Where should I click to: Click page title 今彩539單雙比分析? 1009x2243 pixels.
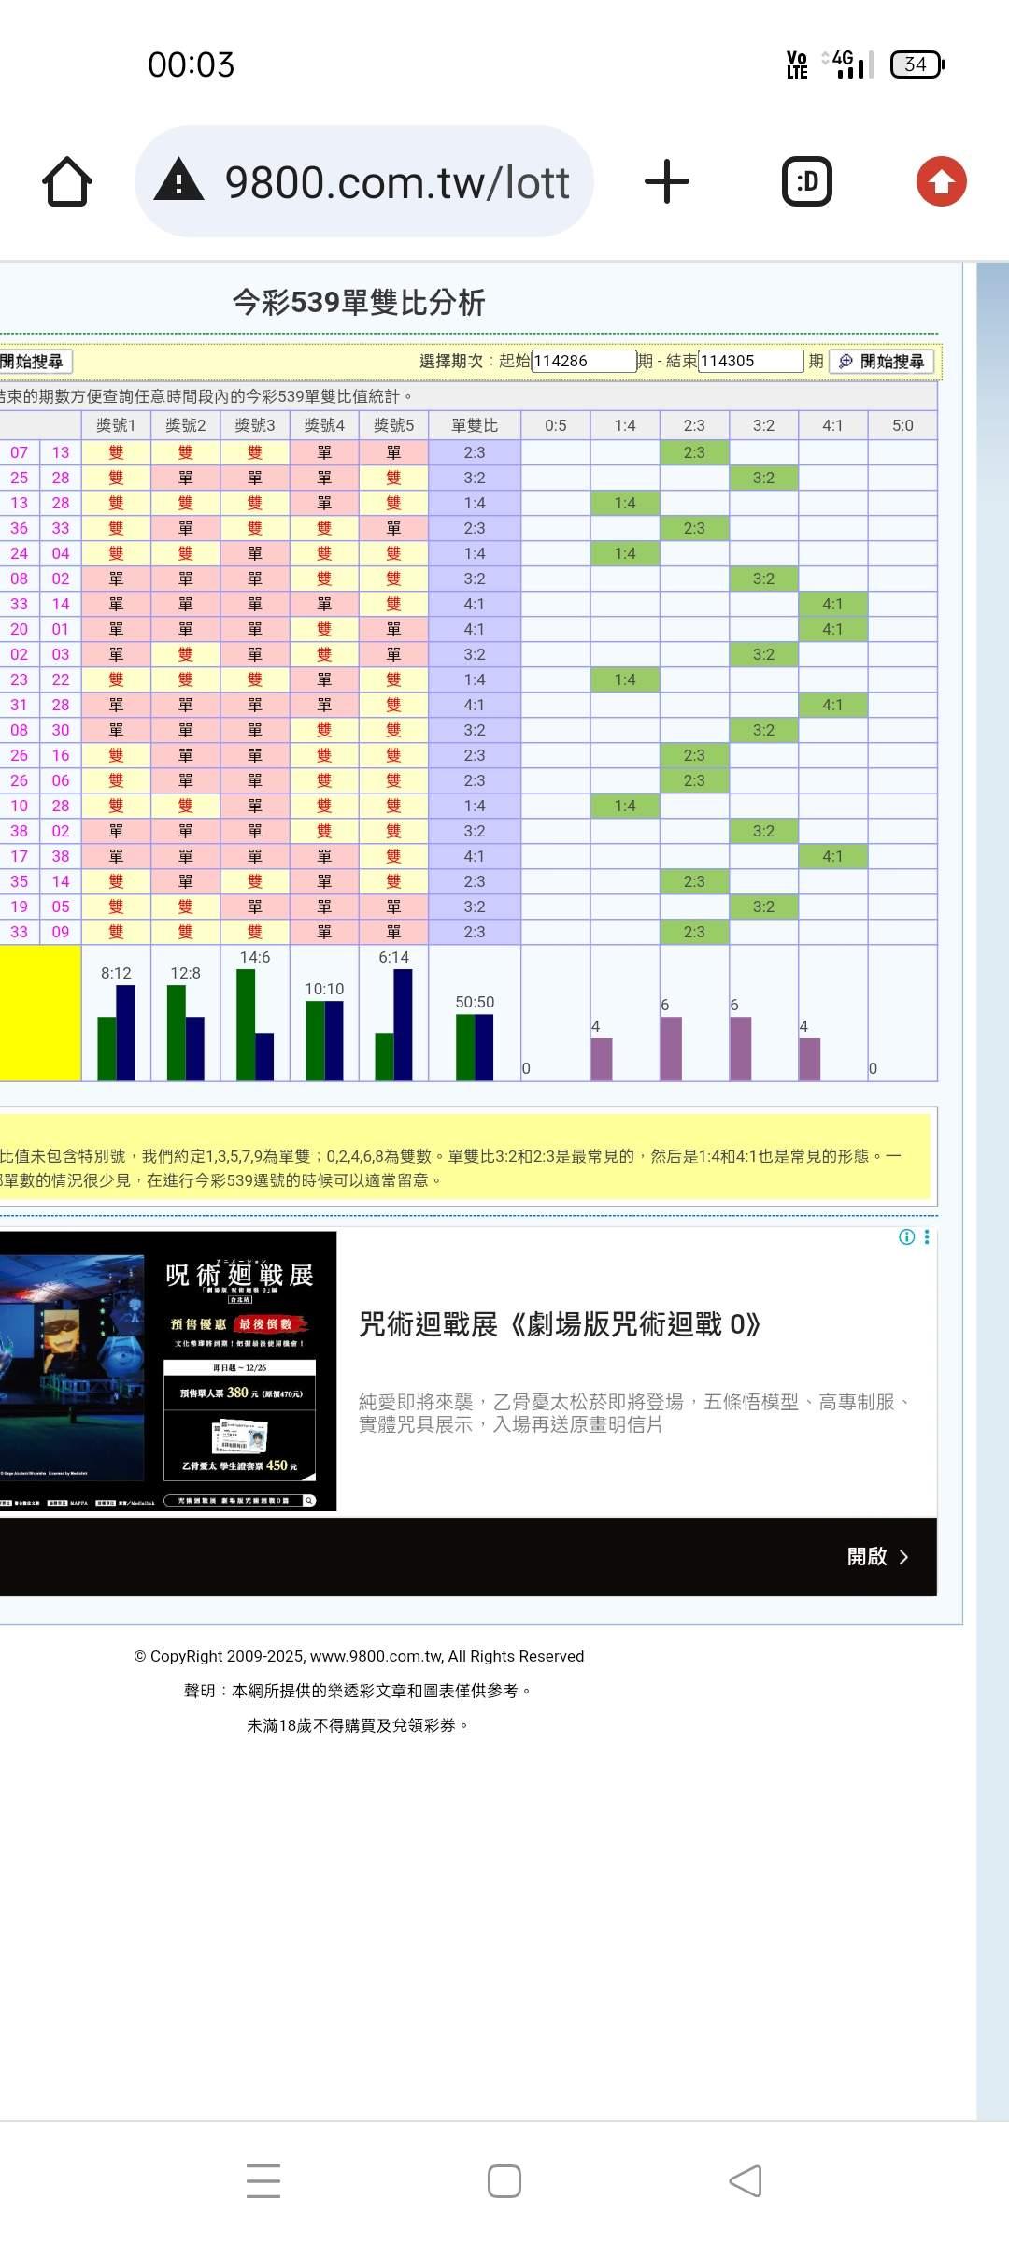[359, 302]
